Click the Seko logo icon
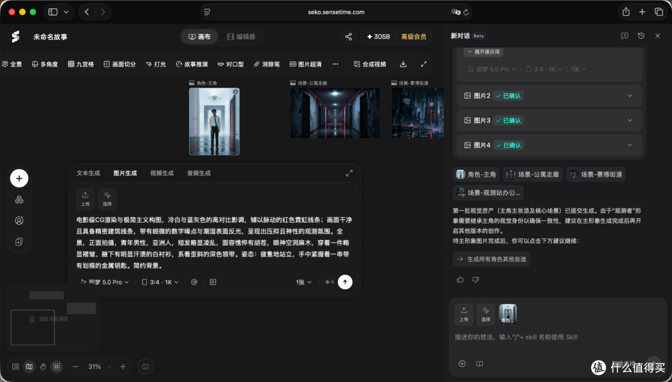This screenshot has height=382, width=672. click(16, 37)
